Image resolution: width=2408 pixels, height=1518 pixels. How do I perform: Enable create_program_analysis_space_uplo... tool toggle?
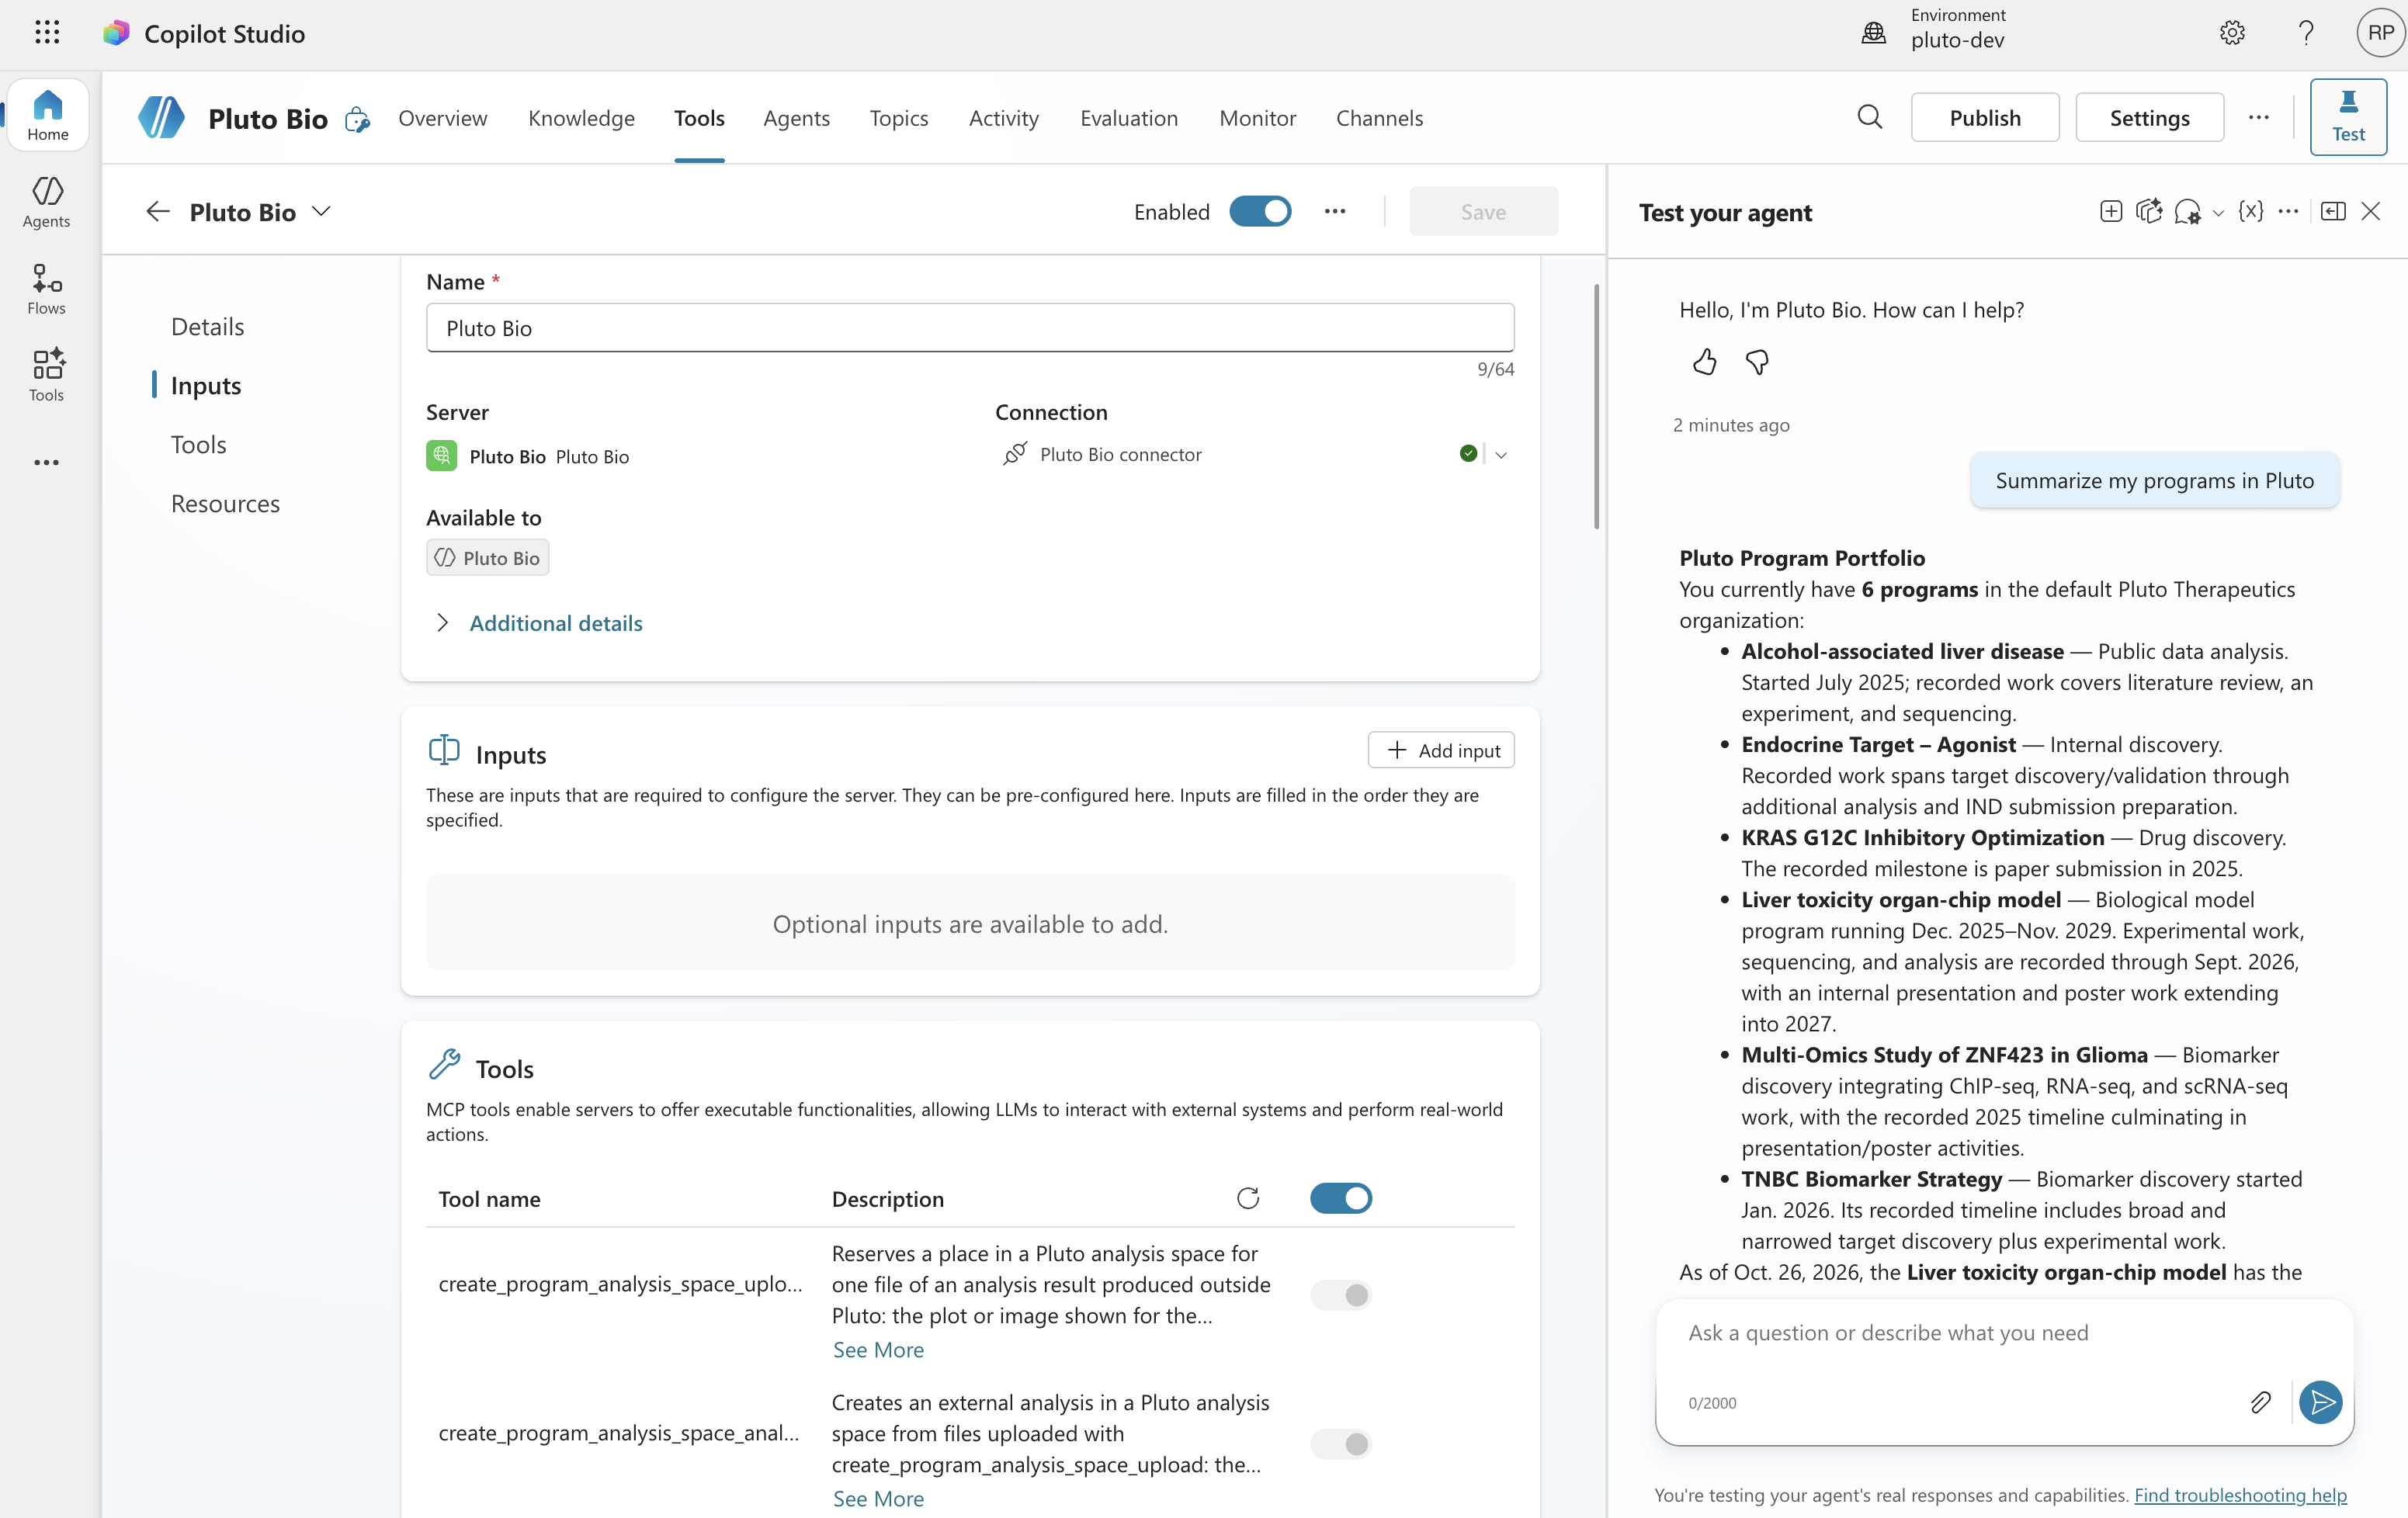pos(1341,1295)
